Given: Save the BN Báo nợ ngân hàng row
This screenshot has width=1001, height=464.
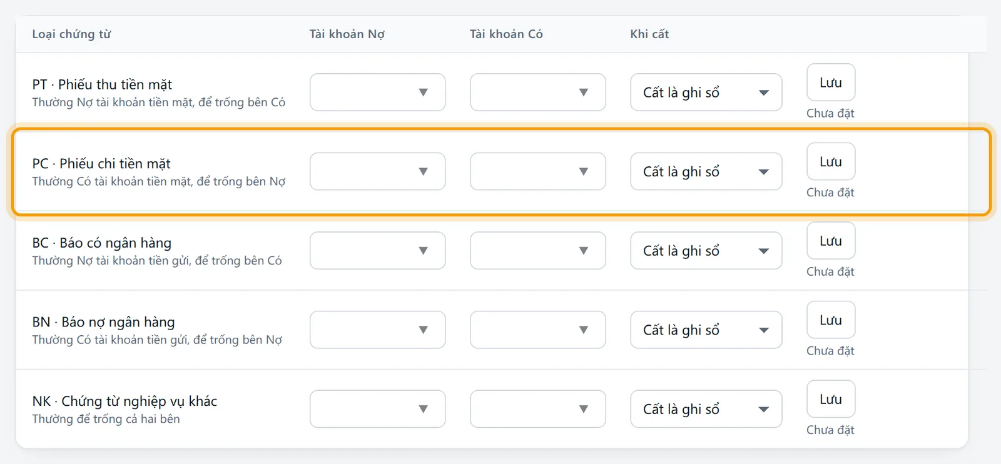Looking at the screenshot, I should coord(830,320).
